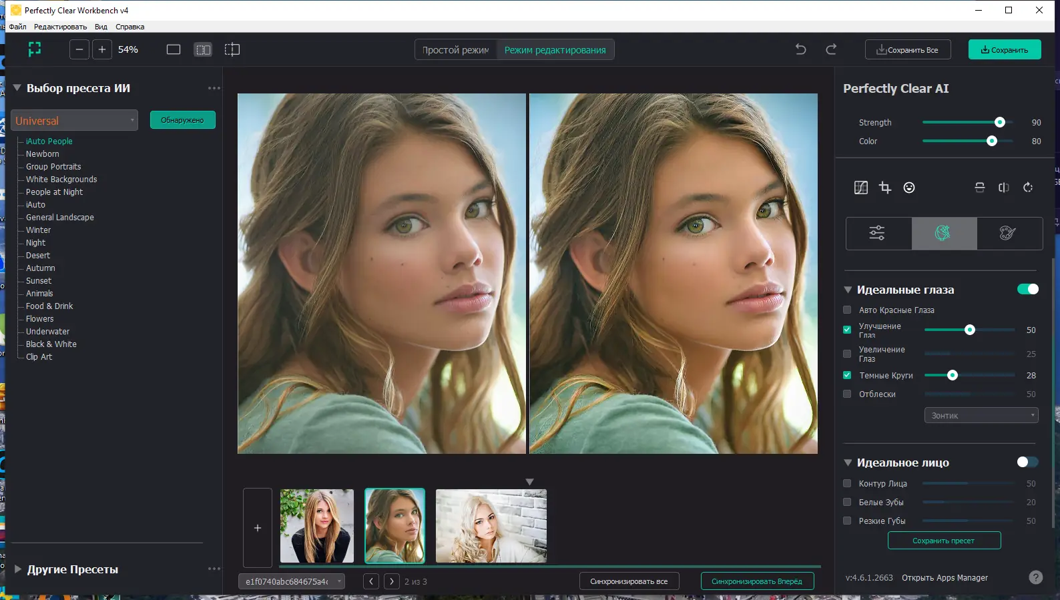Select the first blonde portrait thumbnail

pyautogui.click(x=317, y=526)
